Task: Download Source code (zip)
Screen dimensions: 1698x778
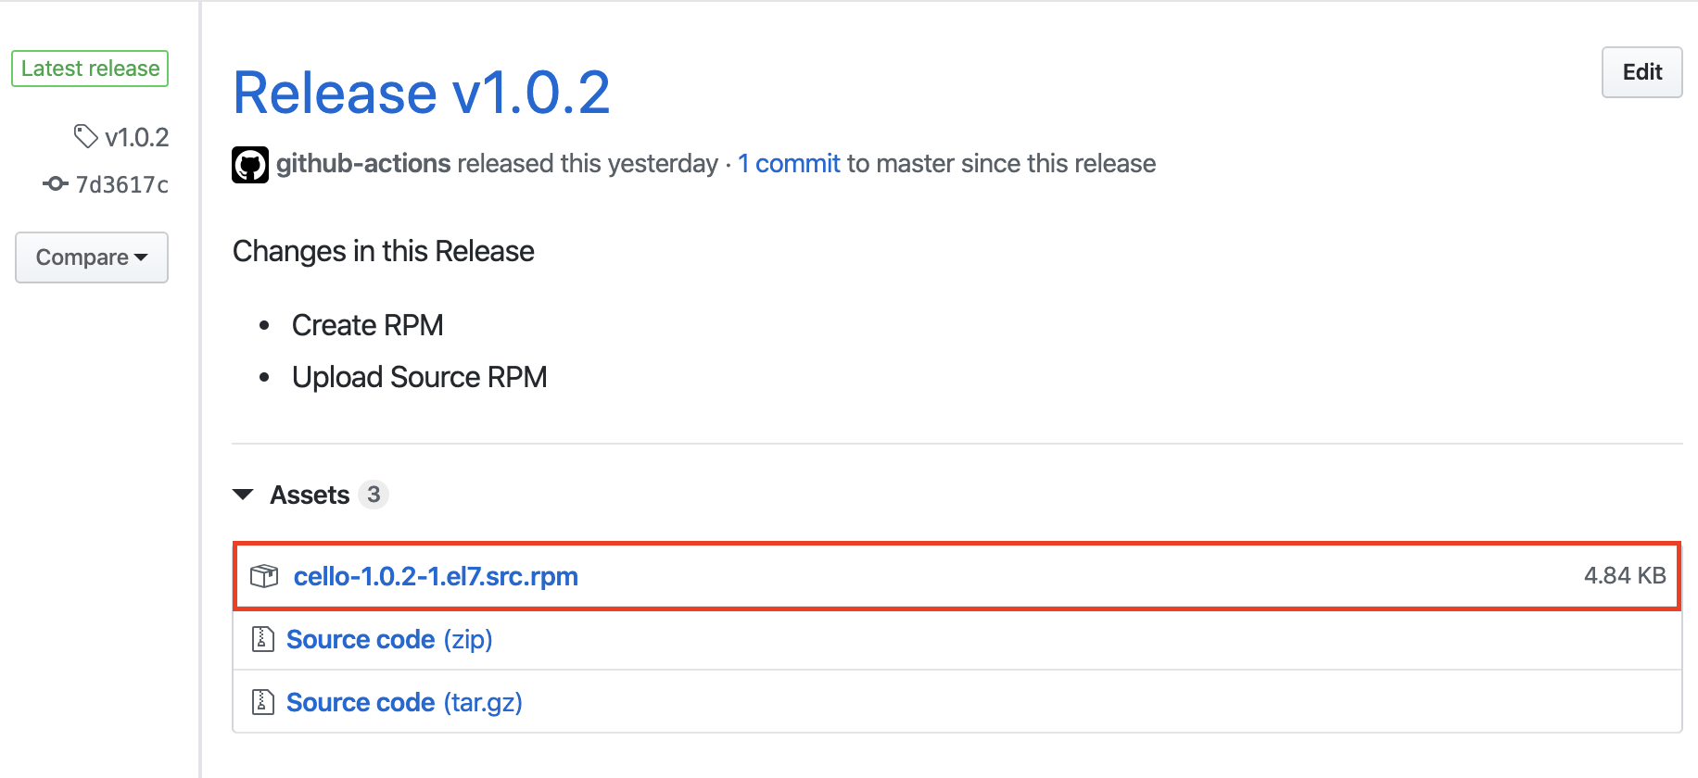Action: [389, 639]
